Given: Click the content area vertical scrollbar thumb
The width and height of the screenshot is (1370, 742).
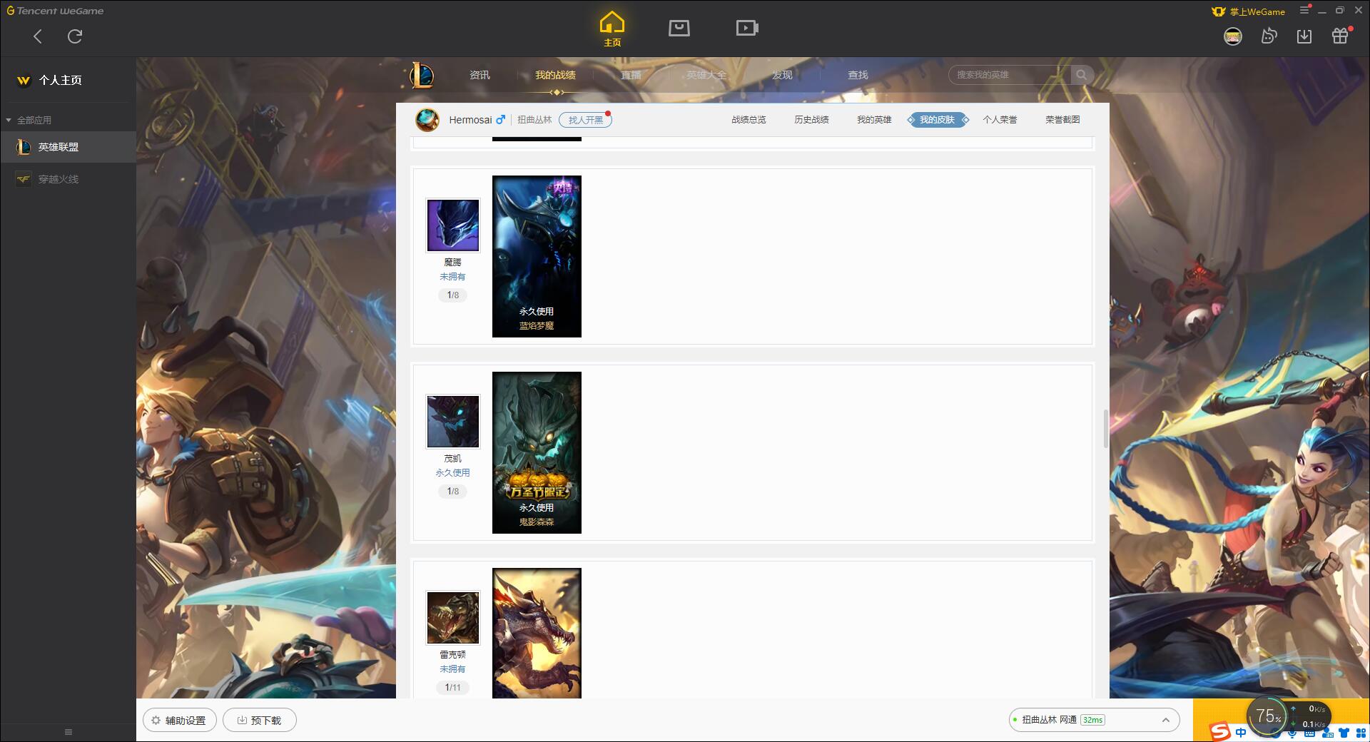Looking at the screenshot, I should pyautogui.click(x=1105, y=429).
